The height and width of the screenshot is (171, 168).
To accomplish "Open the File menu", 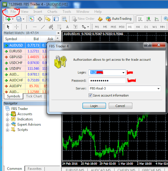I will tap(13, 12).
